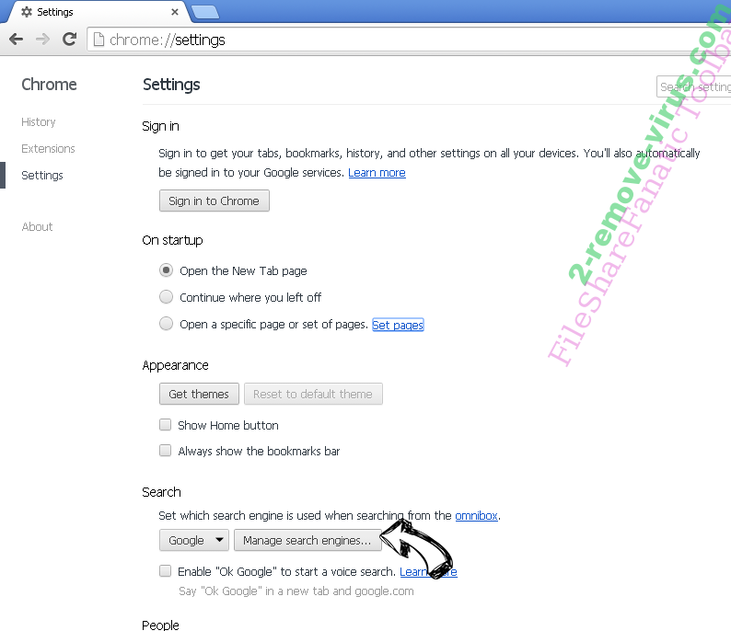Click the forward navigation arrow
This screenshot has height=631, width=731.
click(x=43, y=40)
